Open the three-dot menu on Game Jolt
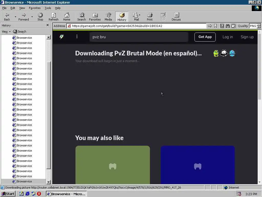 click(x=77, y=36)
